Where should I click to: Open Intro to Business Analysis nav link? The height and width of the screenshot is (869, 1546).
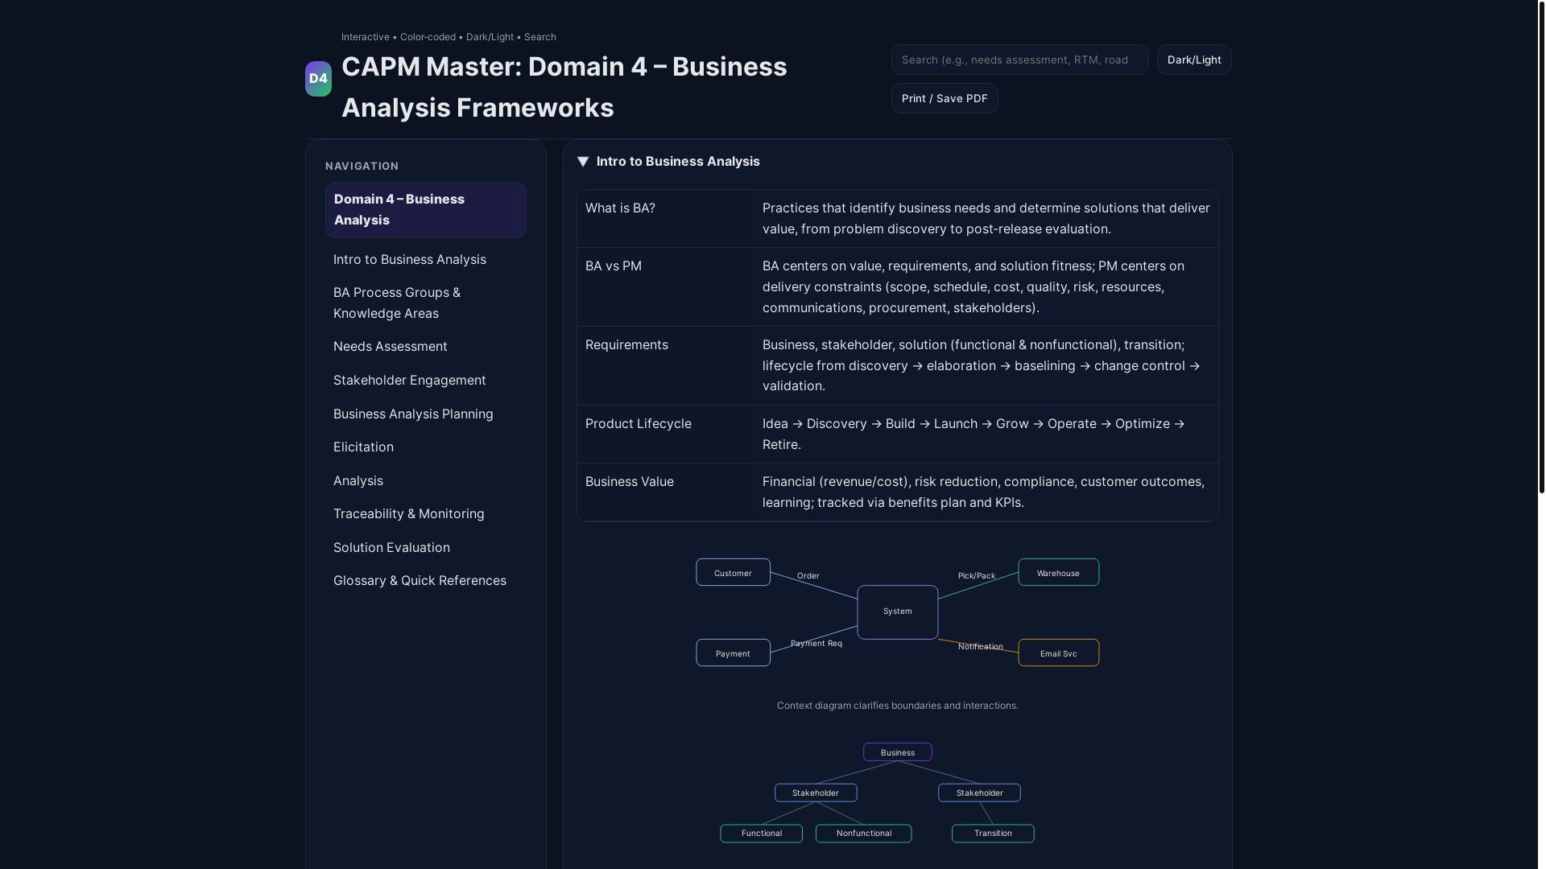click(426, 260)
